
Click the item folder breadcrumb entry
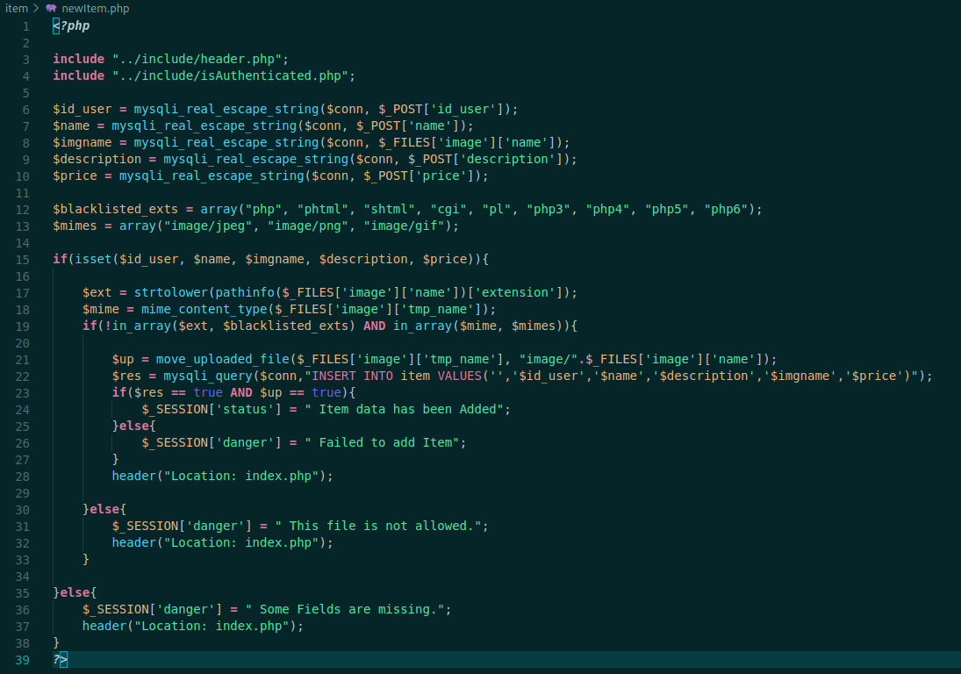(16, 8)
